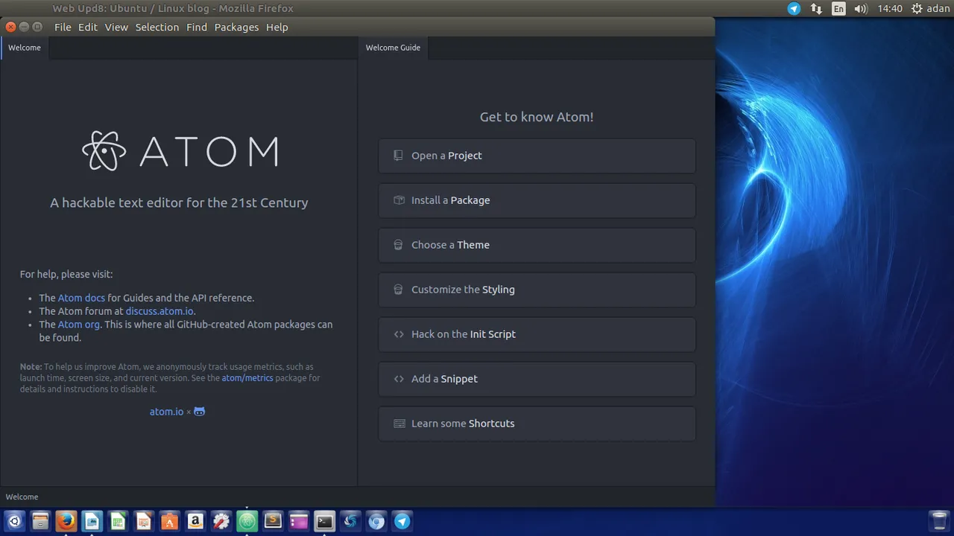Click the blue swirl dock icon beside Terminal
The width and height of the screenshot is (954, 536).
[x=350, y=521]
